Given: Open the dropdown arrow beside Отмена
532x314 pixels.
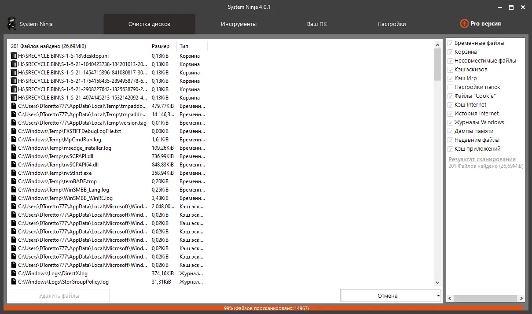Looking at the screenshot, I should (x=438, y=296).
